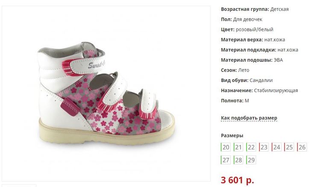Click the 'Стабилизирующая' purpose value
The height and width of the screenshot is (187, 329).
[x=276, y=91]
